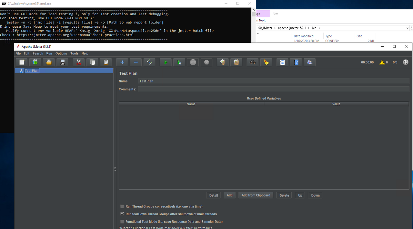Enable Run Thread Groups consecutively checkbox
Screen dimensions: 413x229
point(122,206)
